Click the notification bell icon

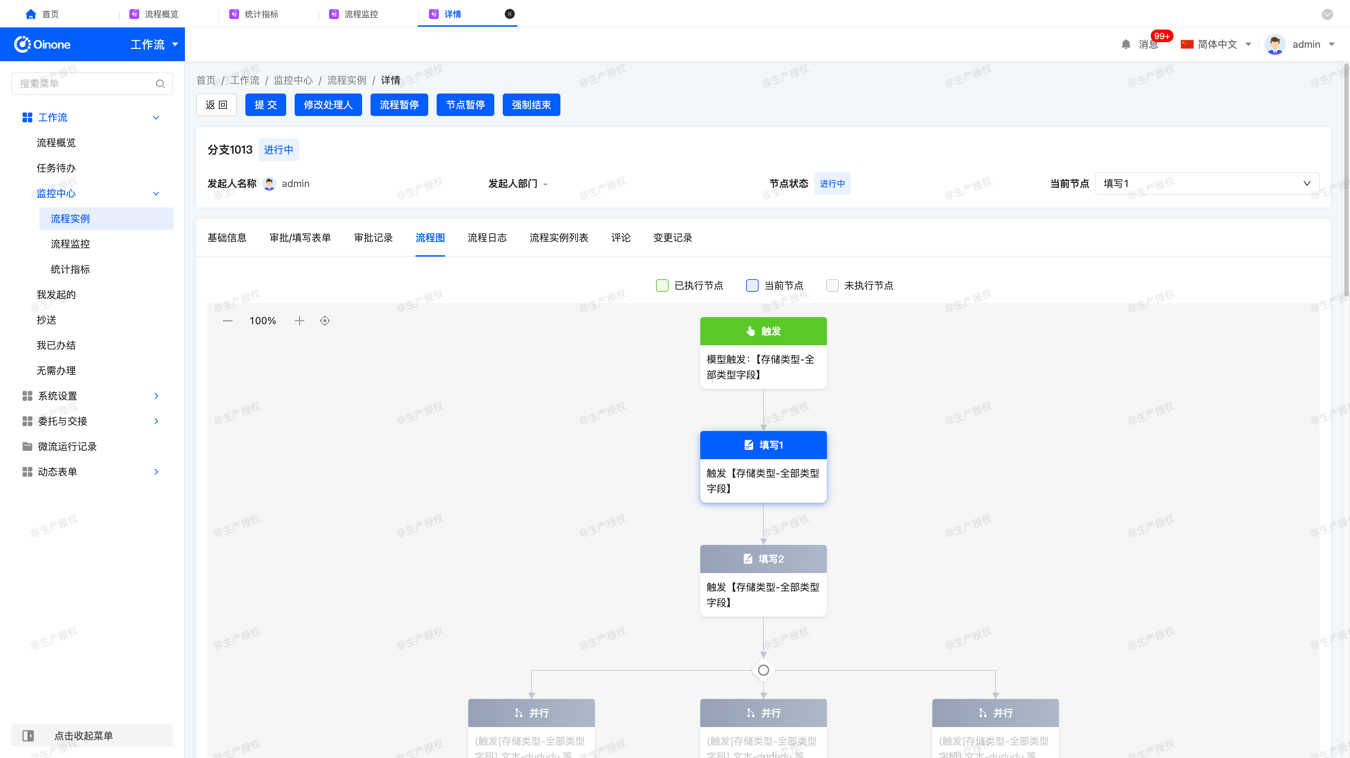coord(1126,45)
